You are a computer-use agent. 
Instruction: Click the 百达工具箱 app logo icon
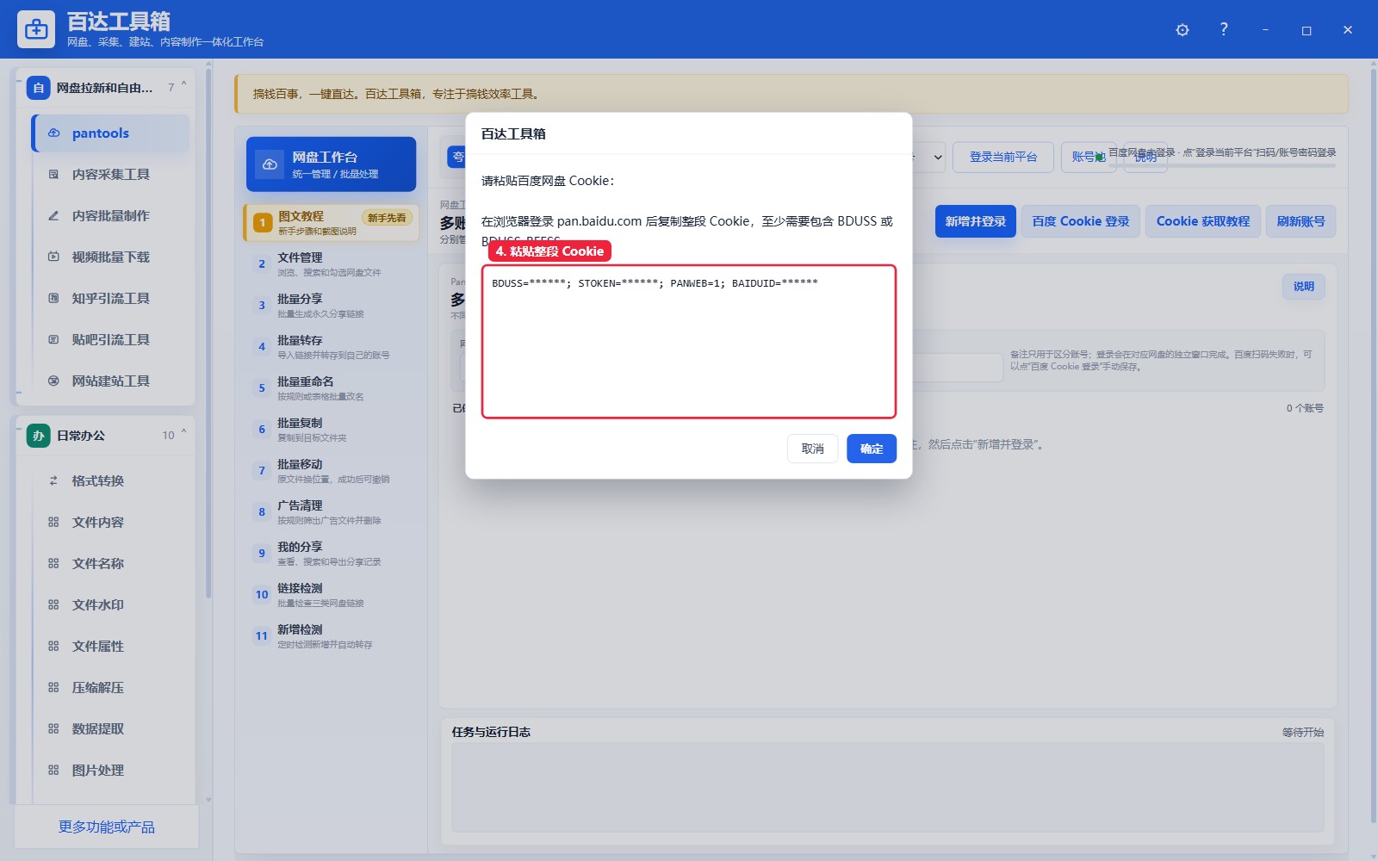(x=36, y=29)
